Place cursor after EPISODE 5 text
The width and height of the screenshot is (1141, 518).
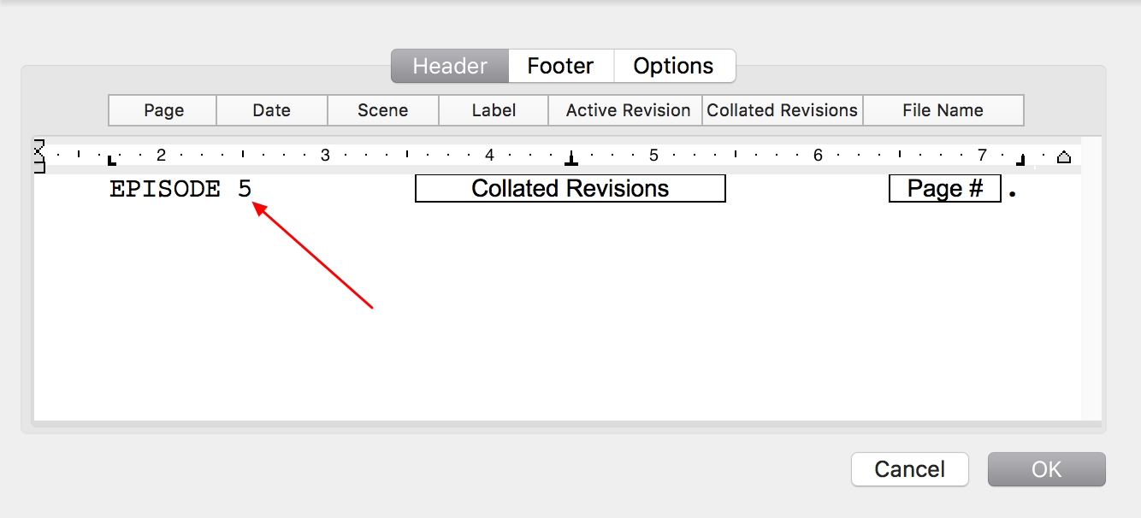pyautogui.click(x=254, y=189)
